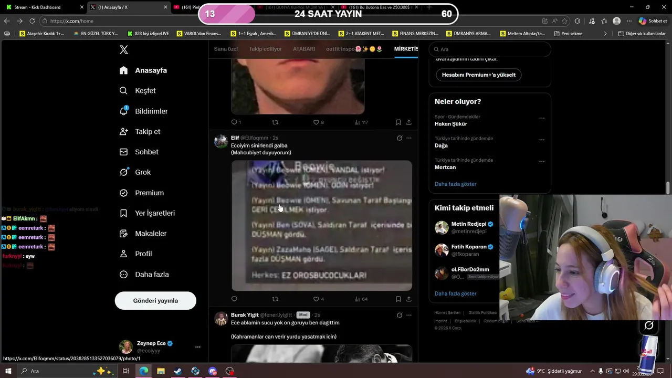Open more options on Burak Yigit's post

point(409,315)
